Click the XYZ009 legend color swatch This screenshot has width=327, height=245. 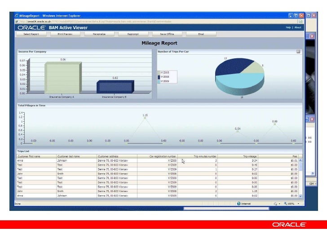coord(159,81)
